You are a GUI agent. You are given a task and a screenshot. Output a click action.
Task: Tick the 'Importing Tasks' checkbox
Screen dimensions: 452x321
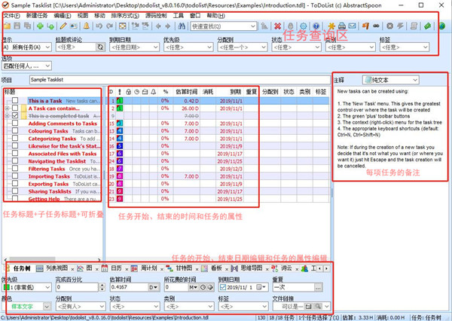[16, 176]
